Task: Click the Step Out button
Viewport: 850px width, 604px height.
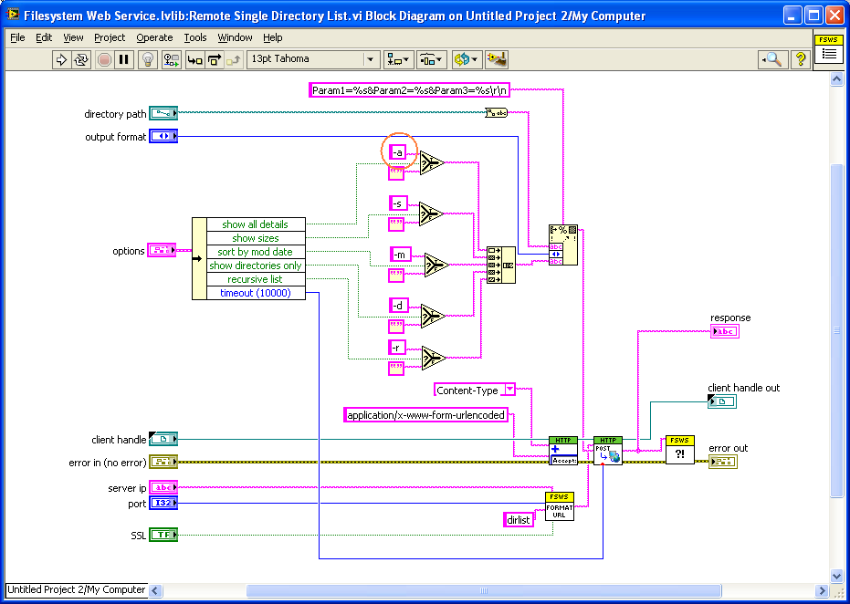Action: pyautogui.click(x=234, y=59)
